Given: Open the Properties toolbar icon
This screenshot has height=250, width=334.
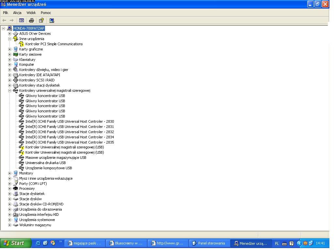Looking at the screenshot, I should click(41, 21).
